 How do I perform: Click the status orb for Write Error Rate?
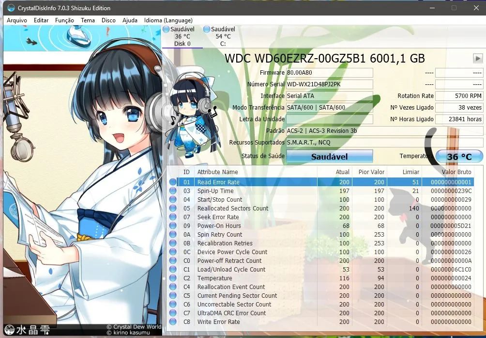(x=173, y=322)
